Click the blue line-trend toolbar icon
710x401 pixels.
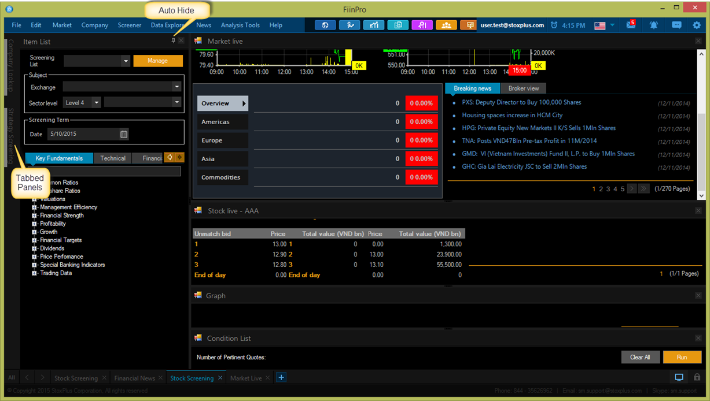pyautogui.click(x=350, y=25)
